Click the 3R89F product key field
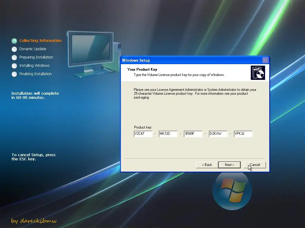This screenshot has height=228, width=305. point(193,134)
